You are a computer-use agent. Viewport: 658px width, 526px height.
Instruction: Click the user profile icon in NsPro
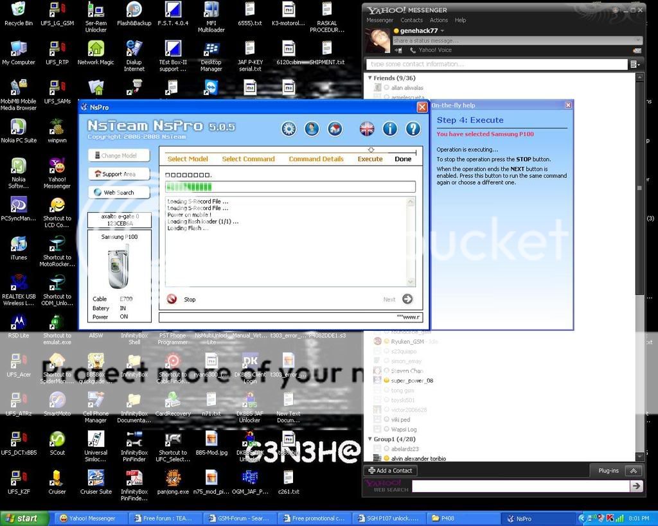click(312, 129)
